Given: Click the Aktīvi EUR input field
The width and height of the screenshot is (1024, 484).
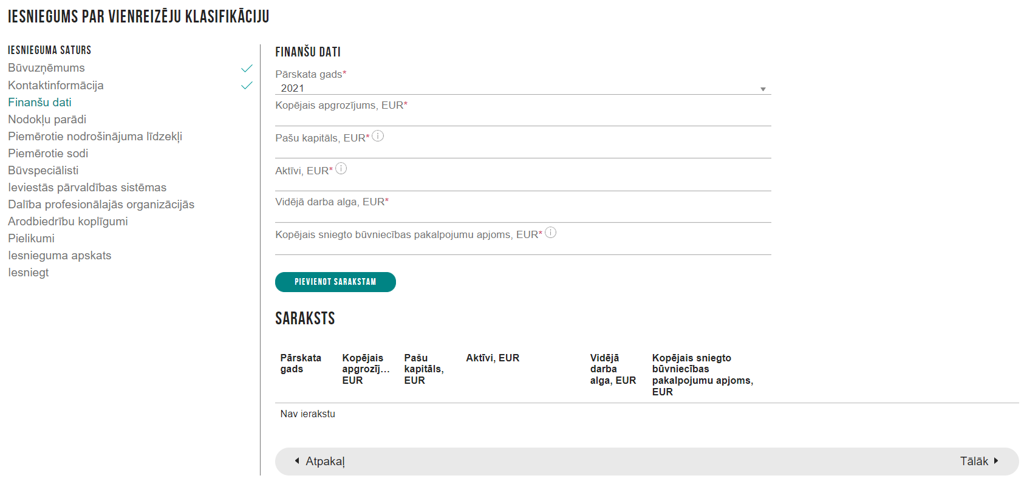Looking at the screenshot, I should 523,184.
